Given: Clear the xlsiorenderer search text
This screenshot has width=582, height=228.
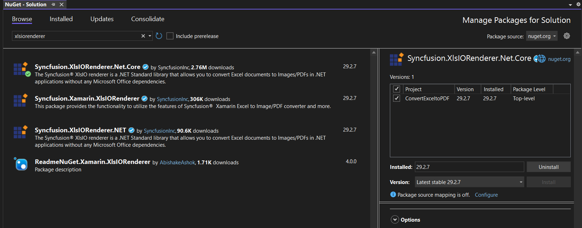Looking at the screenshot, I should click(x=143, y=36).
